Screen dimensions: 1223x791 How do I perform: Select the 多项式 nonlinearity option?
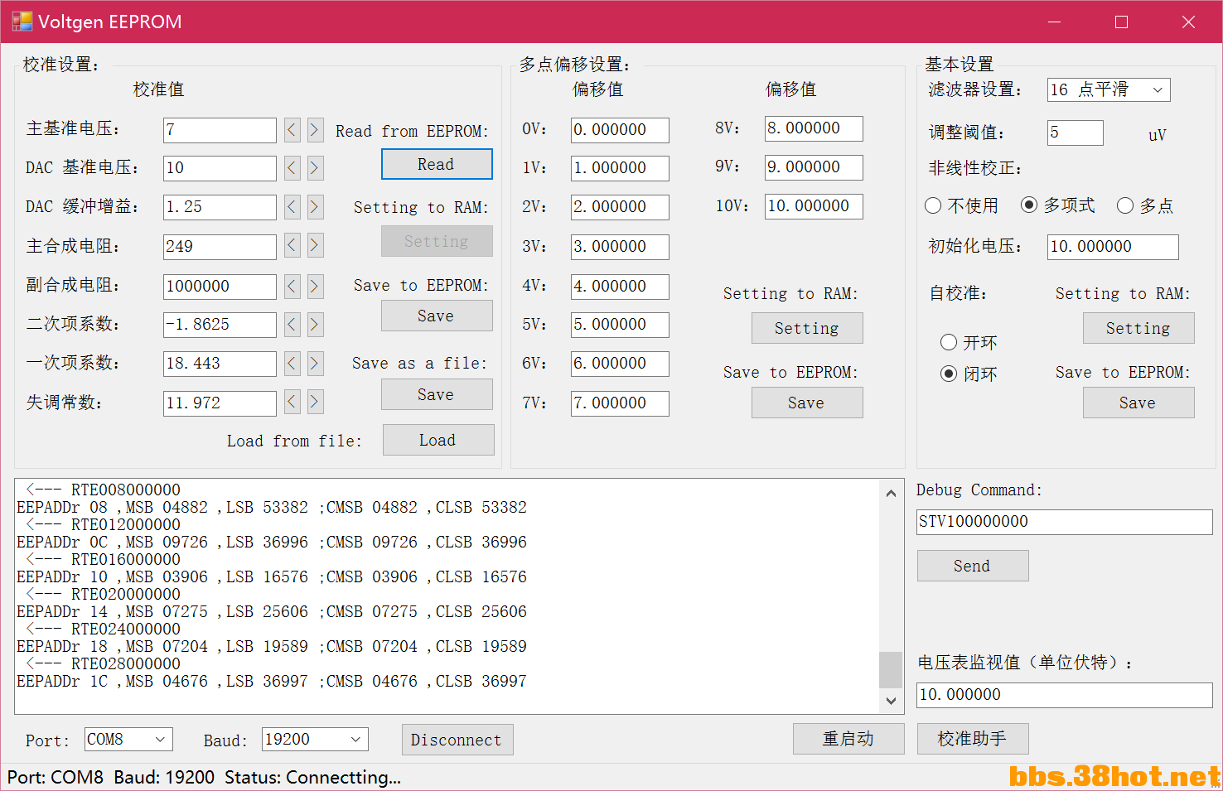coord(1058,205)
